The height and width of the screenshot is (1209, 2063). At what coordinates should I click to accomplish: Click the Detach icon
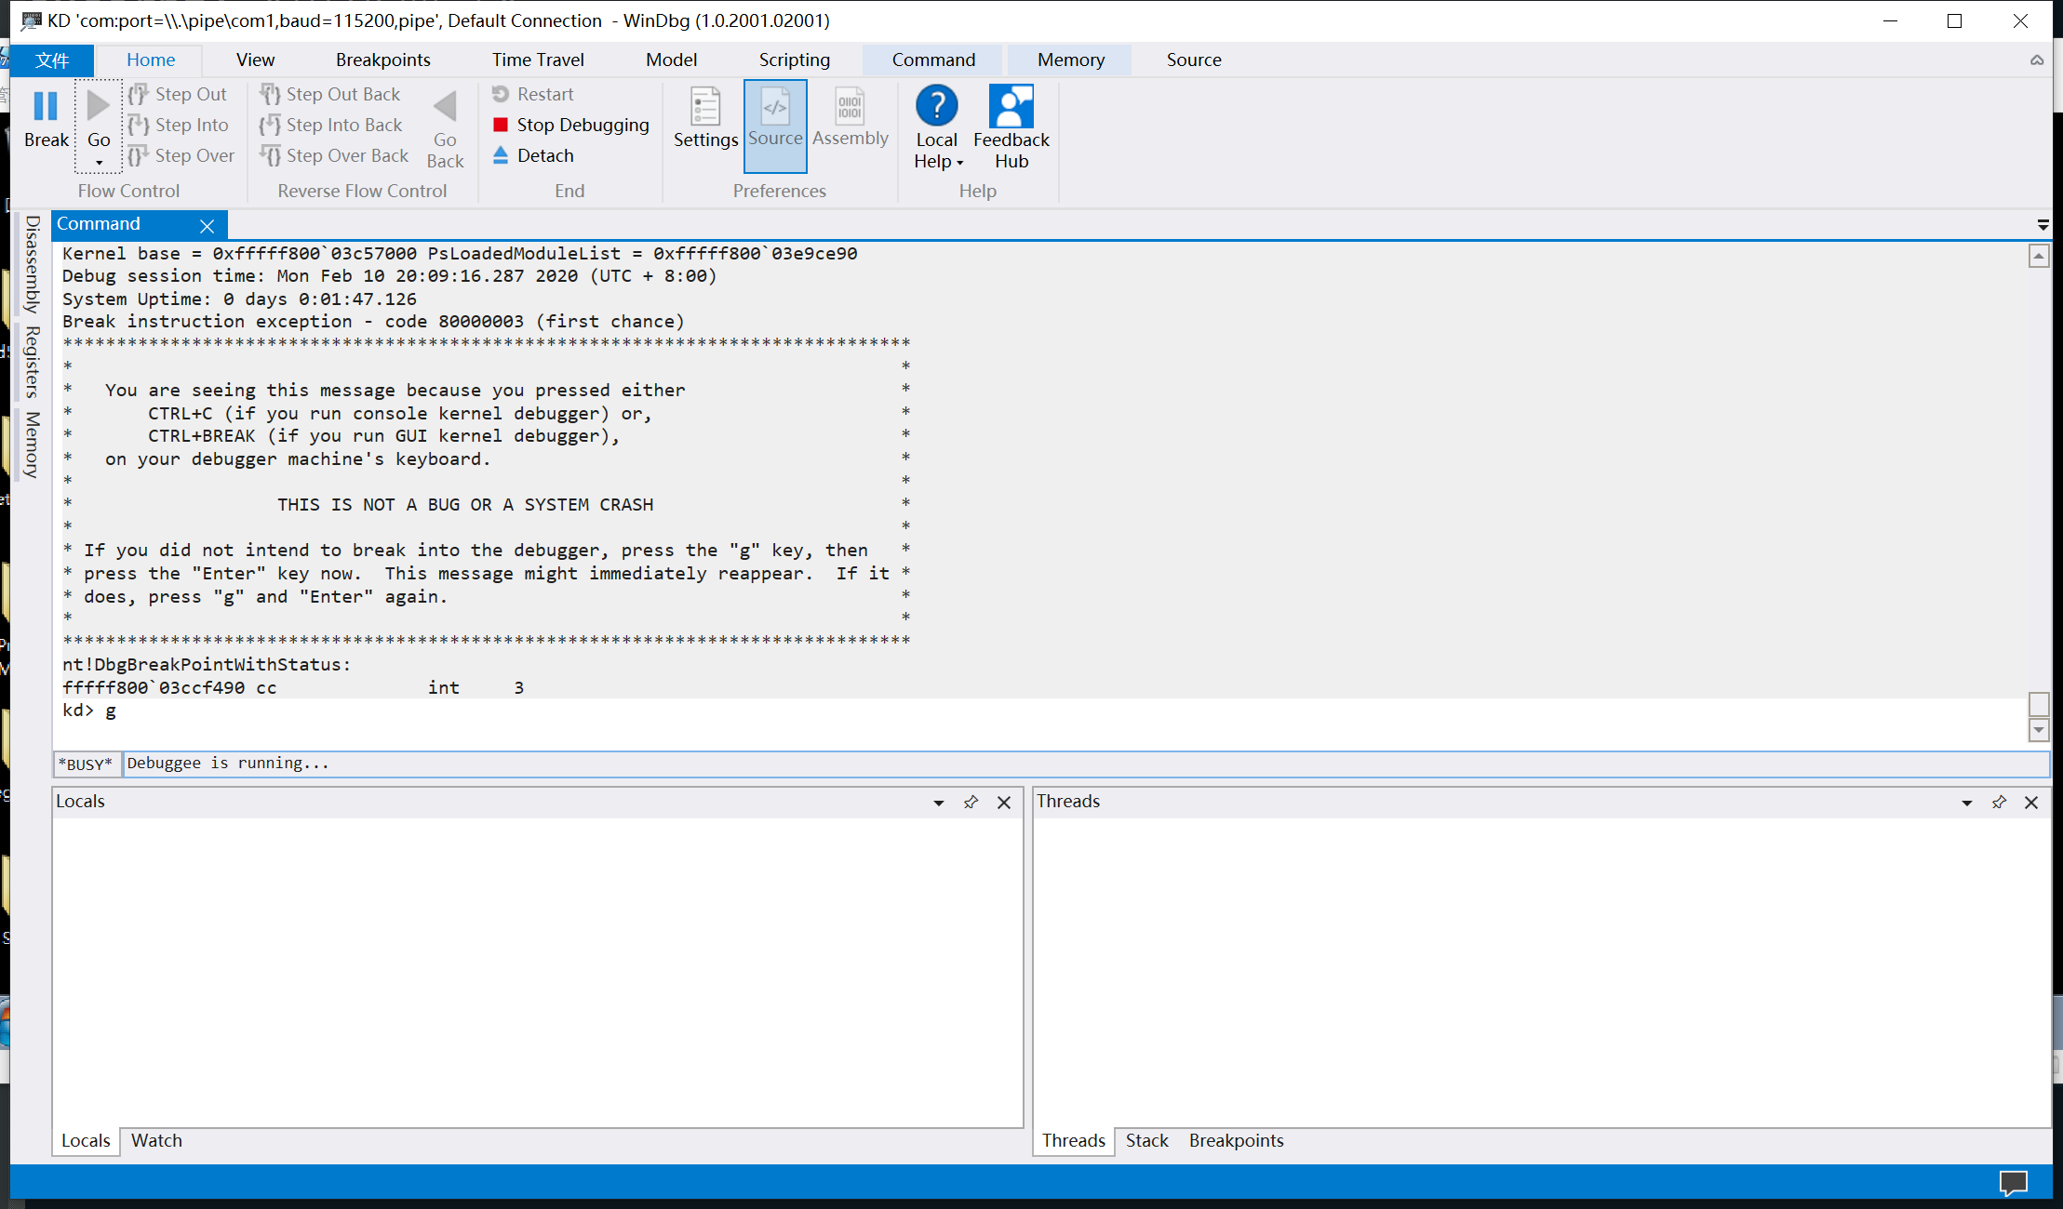point(501,155)
